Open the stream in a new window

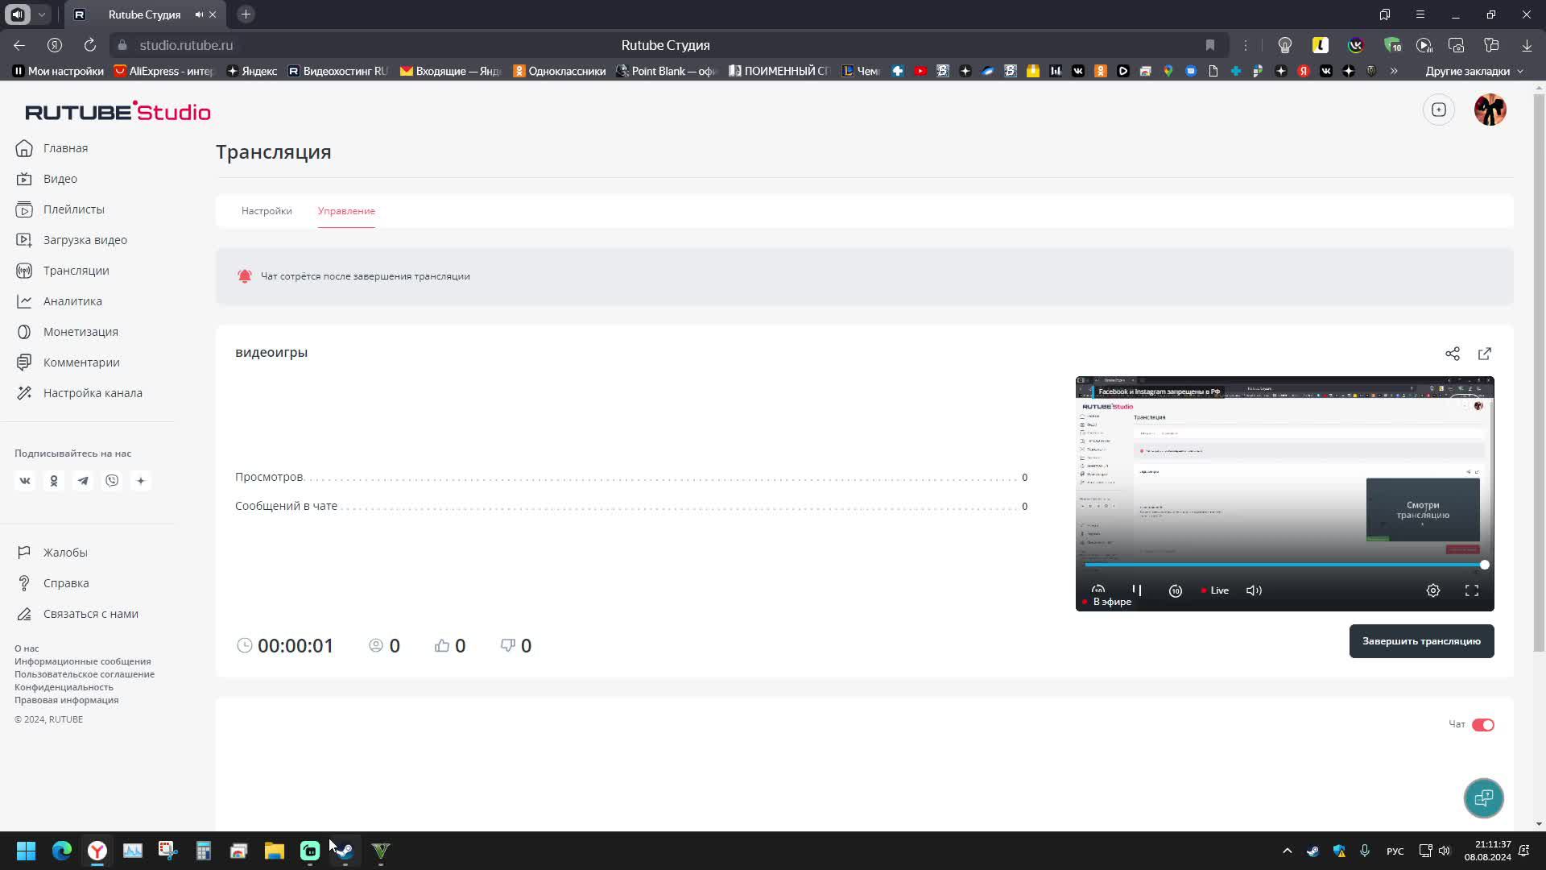[1484, 354]
